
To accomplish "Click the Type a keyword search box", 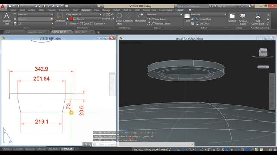I will [193, 6].
